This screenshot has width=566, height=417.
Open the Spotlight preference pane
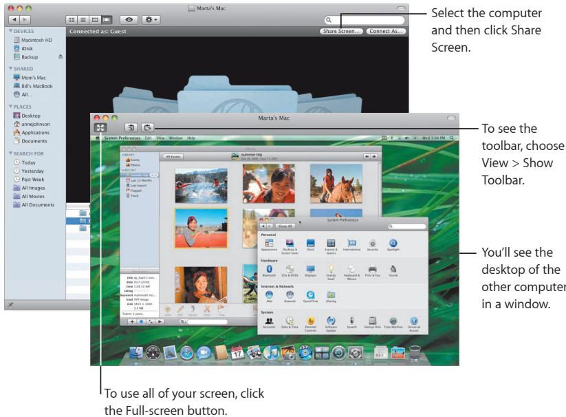[x=393, y=245]
